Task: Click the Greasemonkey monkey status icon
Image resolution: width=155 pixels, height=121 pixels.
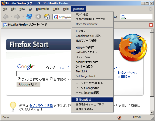Action: click(119, 117)
